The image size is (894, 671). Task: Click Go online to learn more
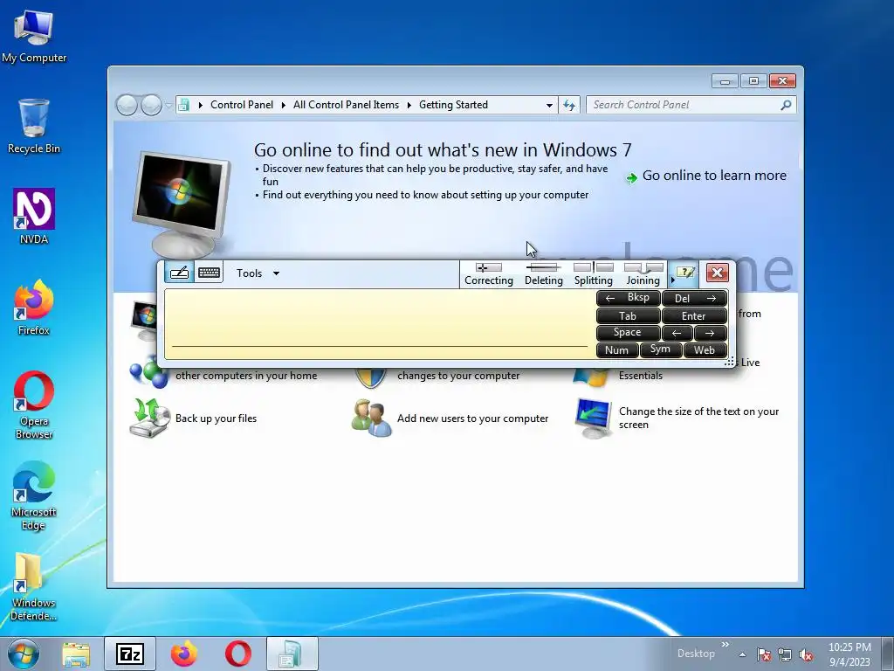point(714,176)
